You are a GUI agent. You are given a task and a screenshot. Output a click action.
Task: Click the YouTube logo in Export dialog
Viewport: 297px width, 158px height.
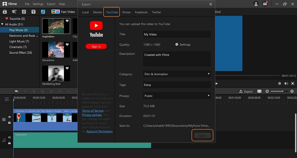coord(96,29)
